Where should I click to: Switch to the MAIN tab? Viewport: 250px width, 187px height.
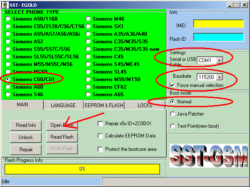(x=22, y=105)
